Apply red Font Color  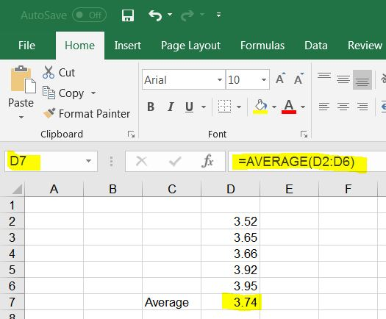(x=289, y=107)
